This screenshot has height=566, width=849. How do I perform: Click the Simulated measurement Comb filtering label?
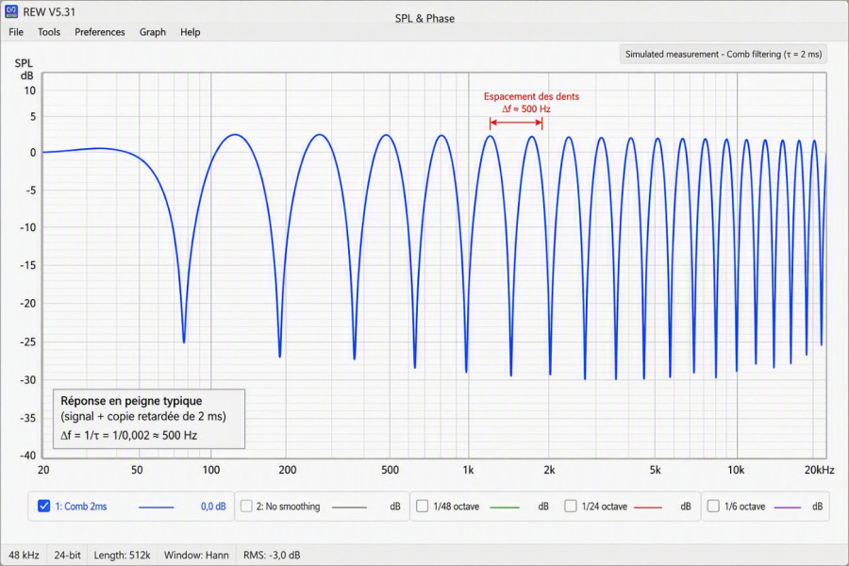coord(724,54)
